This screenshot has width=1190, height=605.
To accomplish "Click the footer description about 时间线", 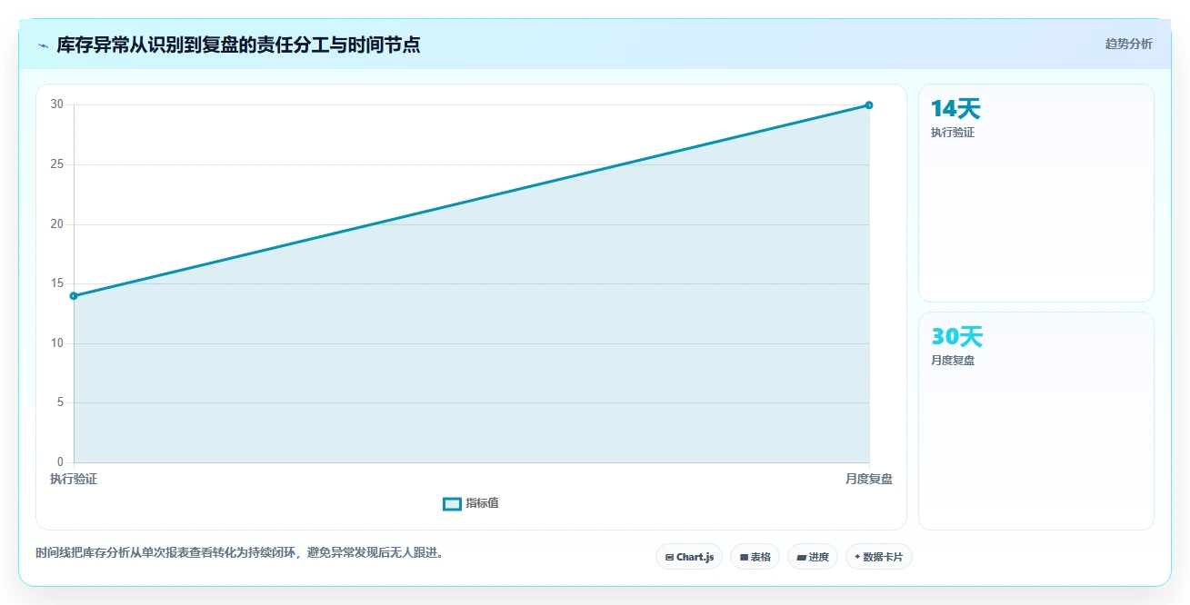I will [x=239, y=552].
